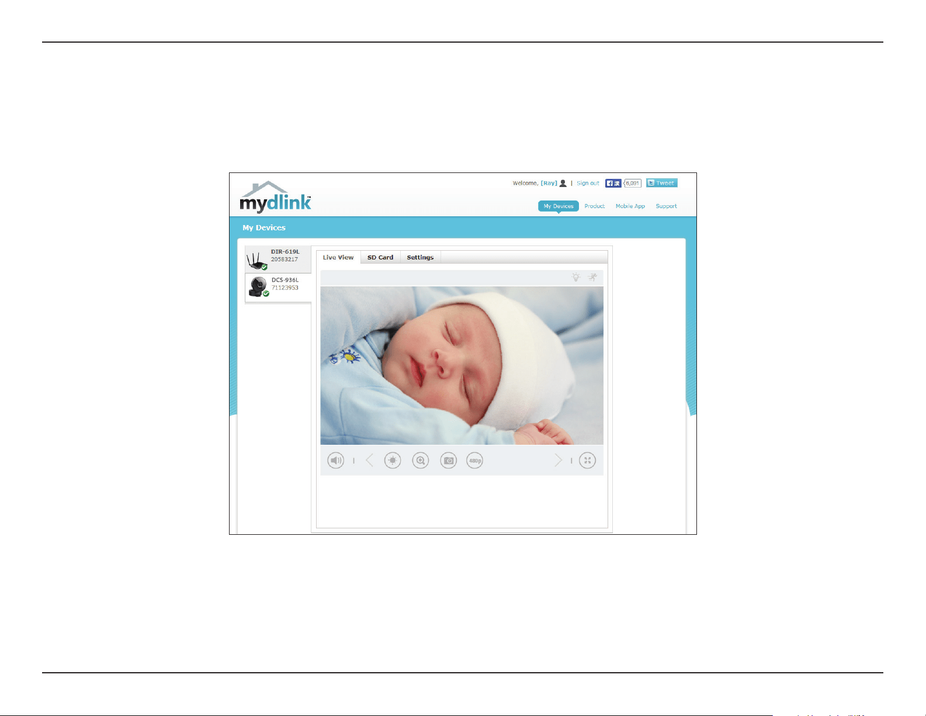Click the Facebook like button
Screen dimensions: 926x716
(613, 183)
